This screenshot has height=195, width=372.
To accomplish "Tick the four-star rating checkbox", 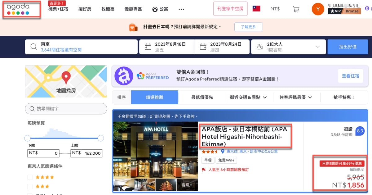I will [30, 177].
